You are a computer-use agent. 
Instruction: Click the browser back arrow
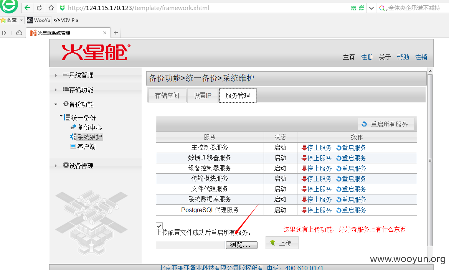(x=27, y=8)
